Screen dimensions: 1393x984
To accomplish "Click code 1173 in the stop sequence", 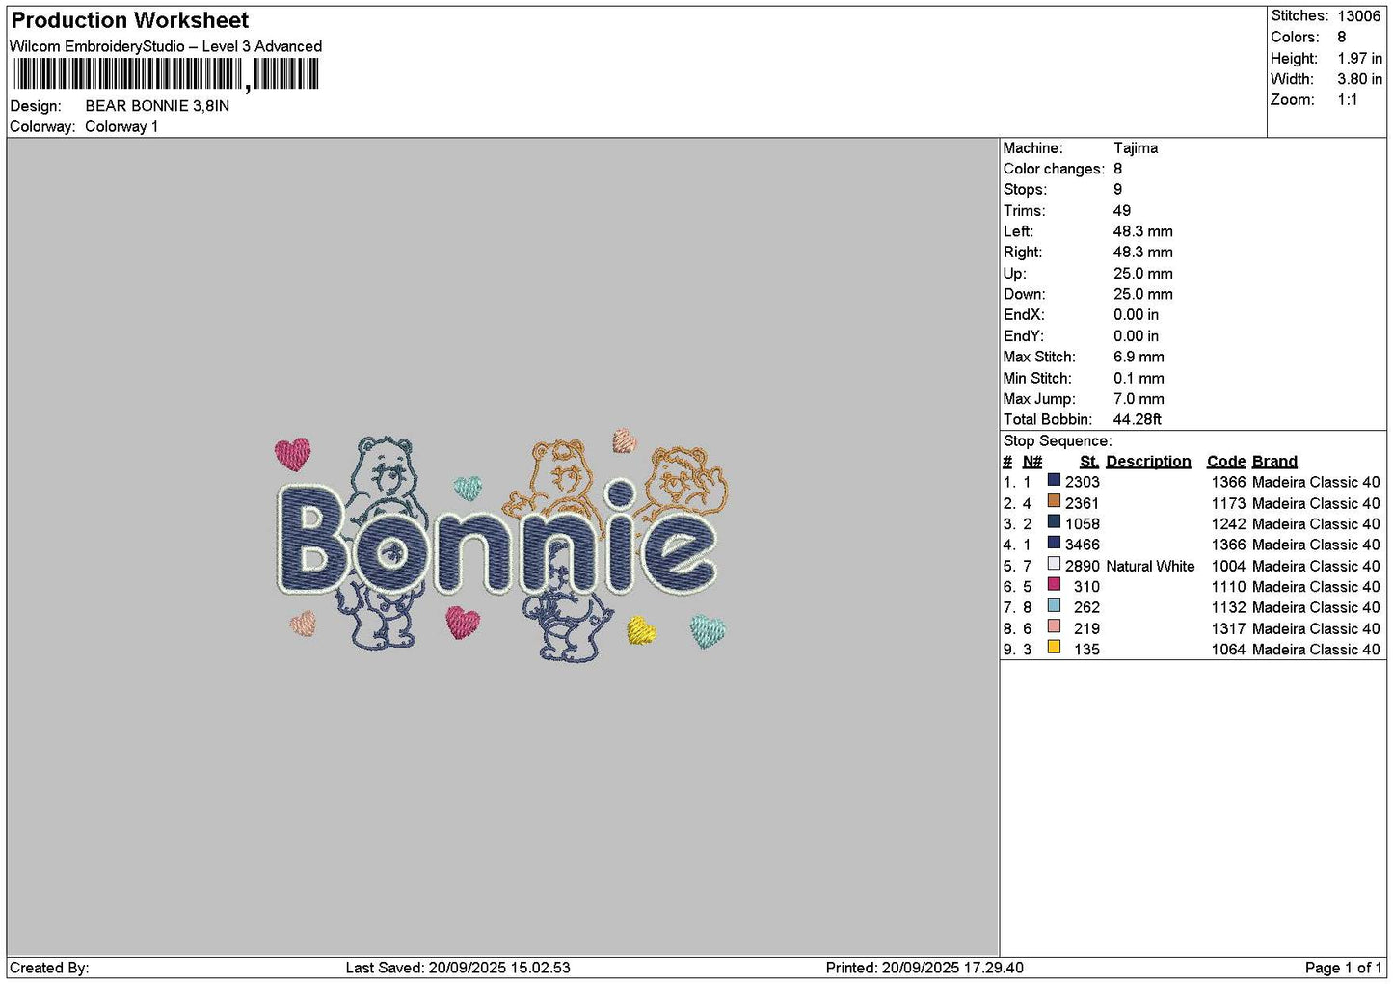I will click(1228, 503).
